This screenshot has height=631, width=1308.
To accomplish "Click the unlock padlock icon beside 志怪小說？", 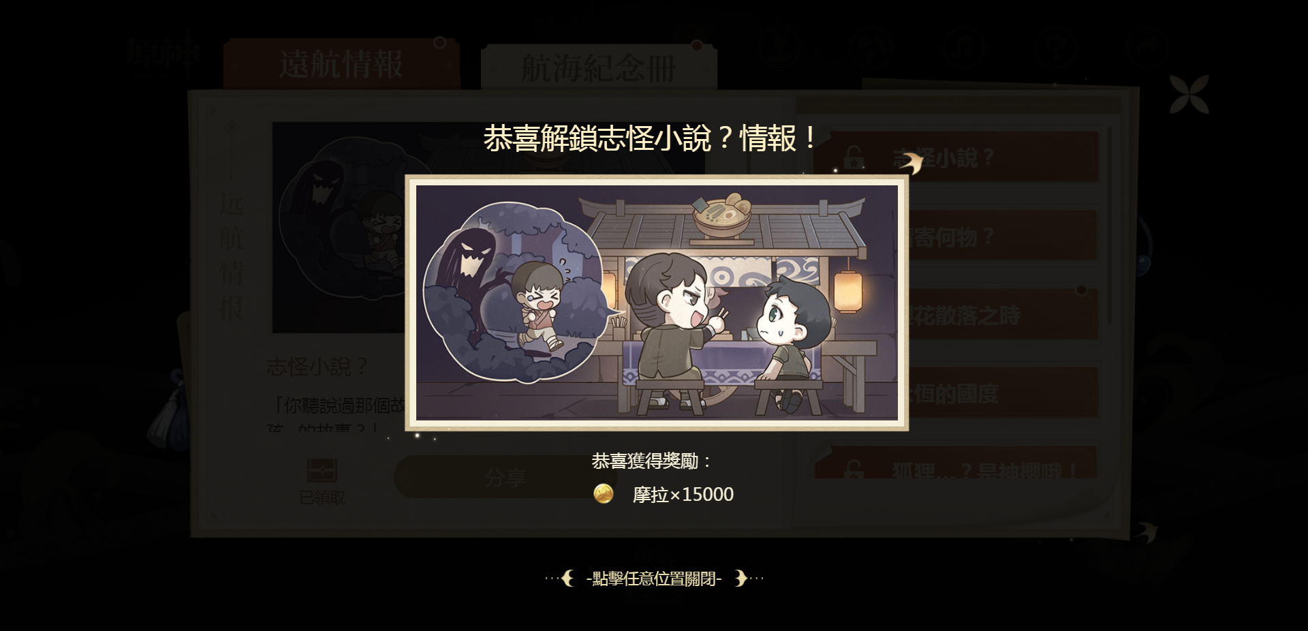I will pyautogui.click(x=854, y=158).
